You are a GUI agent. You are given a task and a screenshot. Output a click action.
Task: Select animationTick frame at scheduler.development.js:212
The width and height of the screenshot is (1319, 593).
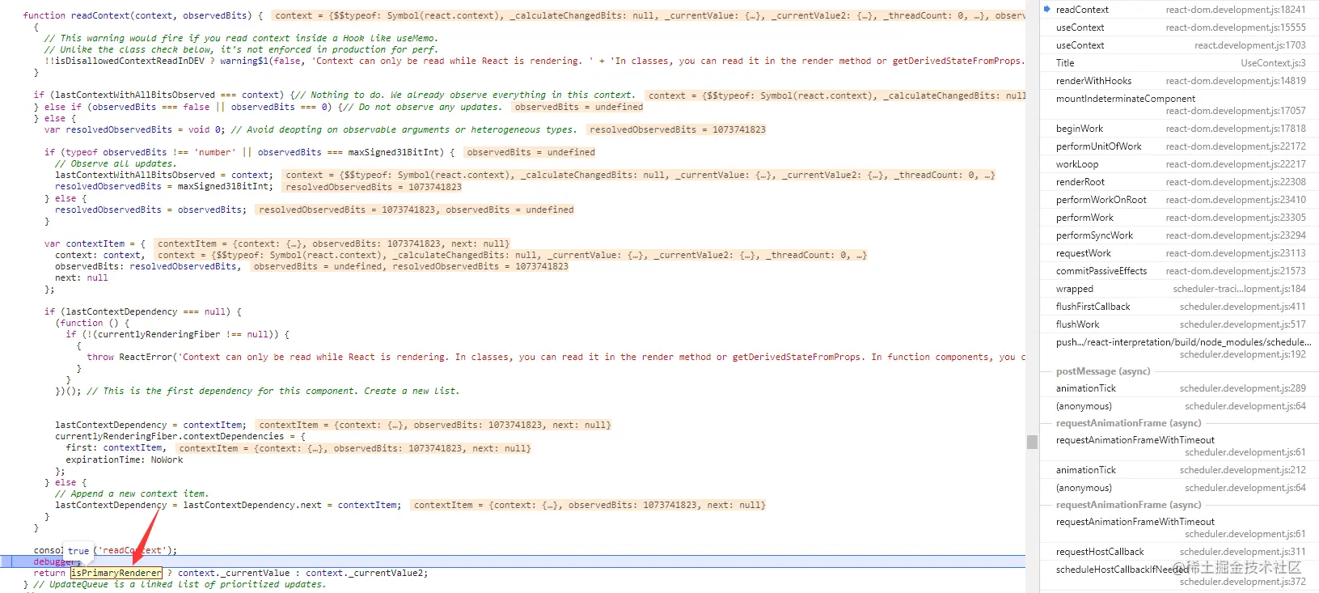[1179, 470]
